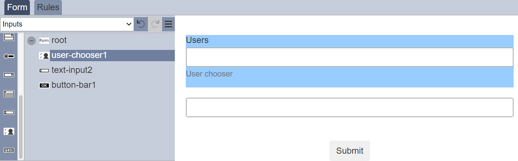This screenshot has height=161, width=518.
Task: Select the dropdown select widget in palette
Action: click(9, 75)
